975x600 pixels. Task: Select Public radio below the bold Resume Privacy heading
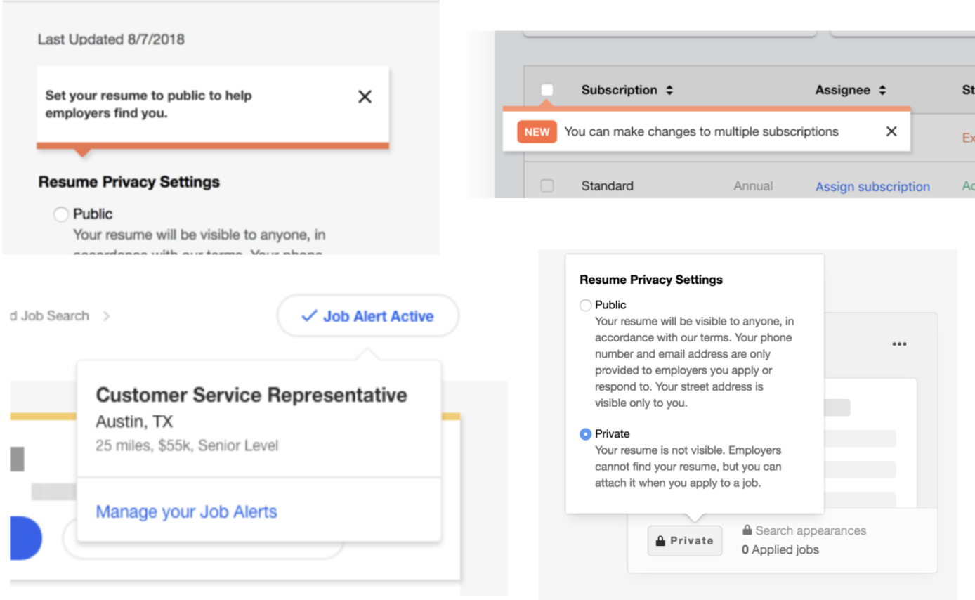(x=61, y=214)
